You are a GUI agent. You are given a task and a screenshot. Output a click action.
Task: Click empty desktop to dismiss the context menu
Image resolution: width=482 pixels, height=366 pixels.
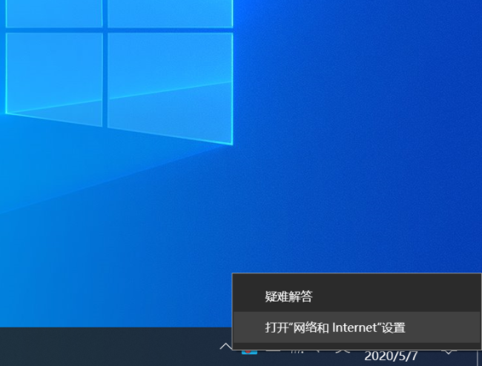pos(334,148)
